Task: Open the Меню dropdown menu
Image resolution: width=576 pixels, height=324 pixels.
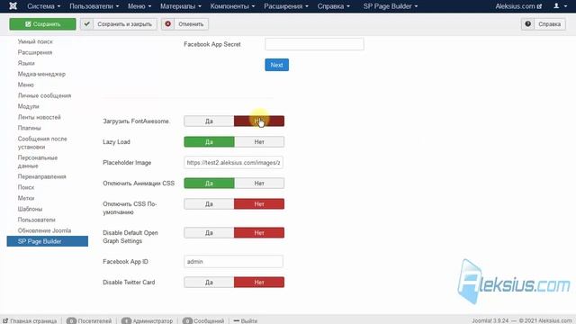Action: [x=139, y=6]
